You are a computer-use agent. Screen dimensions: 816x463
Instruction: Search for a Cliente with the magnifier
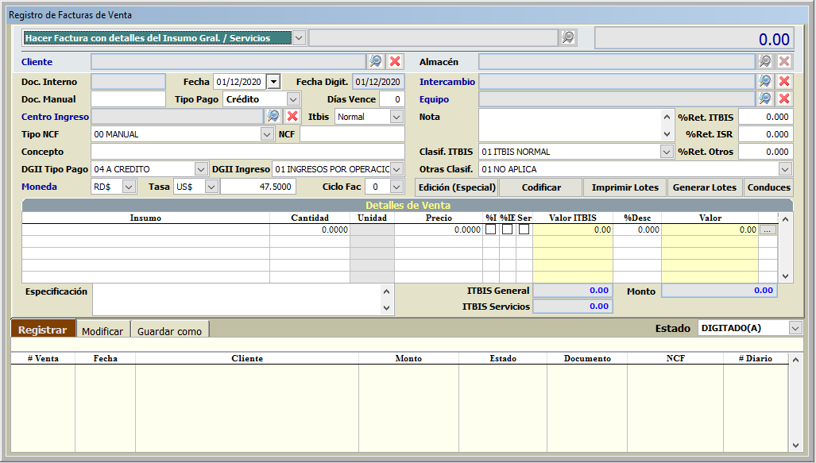[x=375, y=61]
